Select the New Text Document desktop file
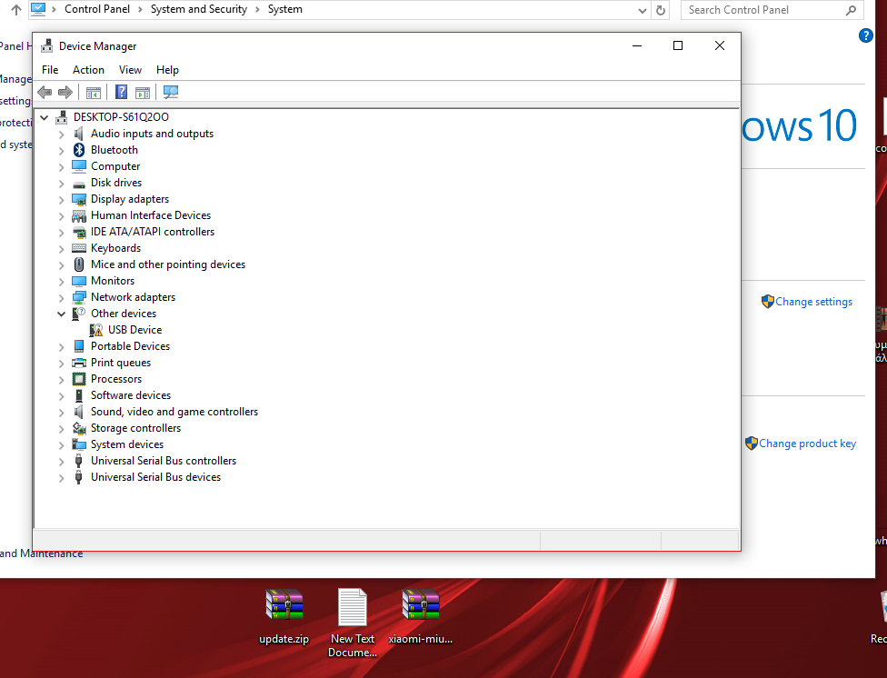The width and height of the screenshot is (887, 678). pyautogui.click(x=353, y=607)
